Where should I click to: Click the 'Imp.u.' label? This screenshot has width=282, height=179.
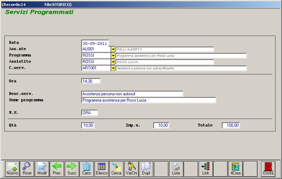133,125
